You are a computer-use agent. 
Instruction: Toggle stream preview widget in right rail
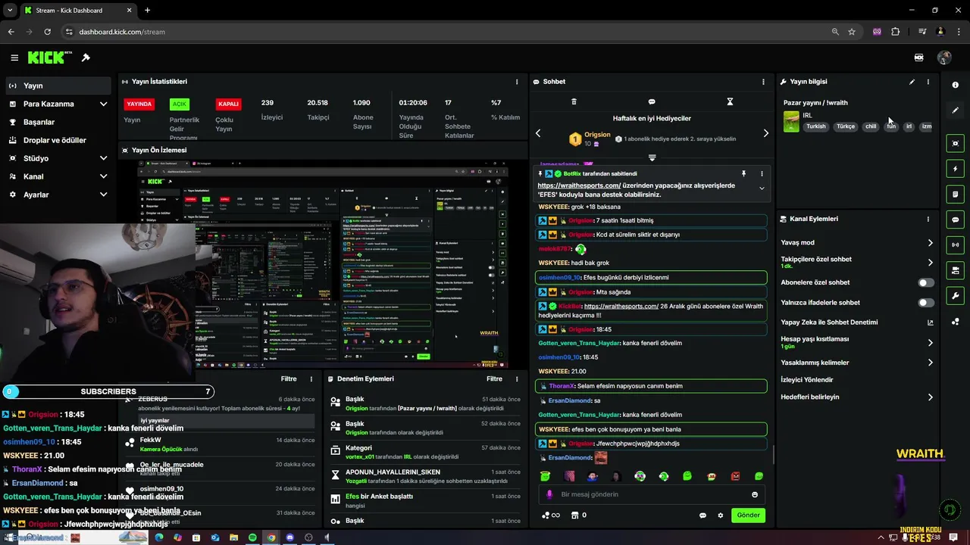tap(956, 144)
